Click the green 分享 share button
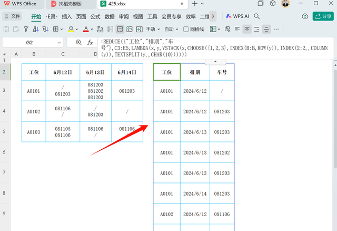Image resolution: width=337 pixels, height=231 pixels. click(323, 16)
